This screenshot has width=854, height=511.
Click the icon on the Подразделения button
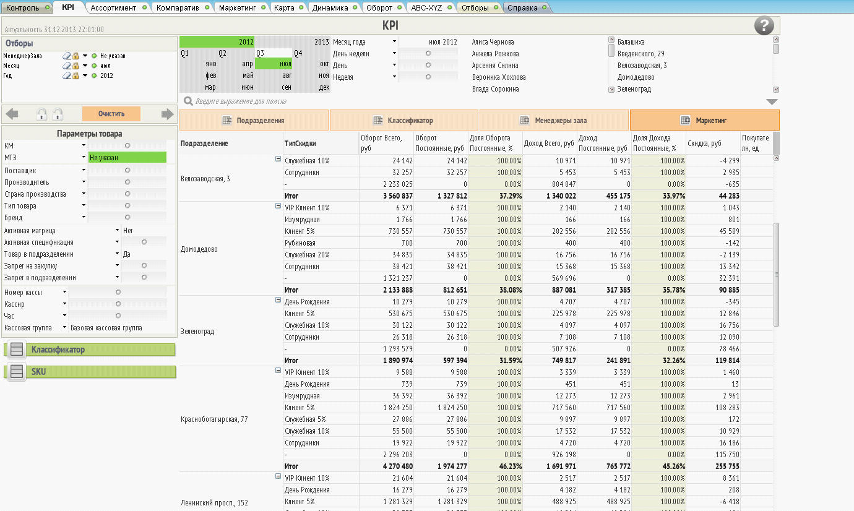pyautogui.click(x=226, y=120)
